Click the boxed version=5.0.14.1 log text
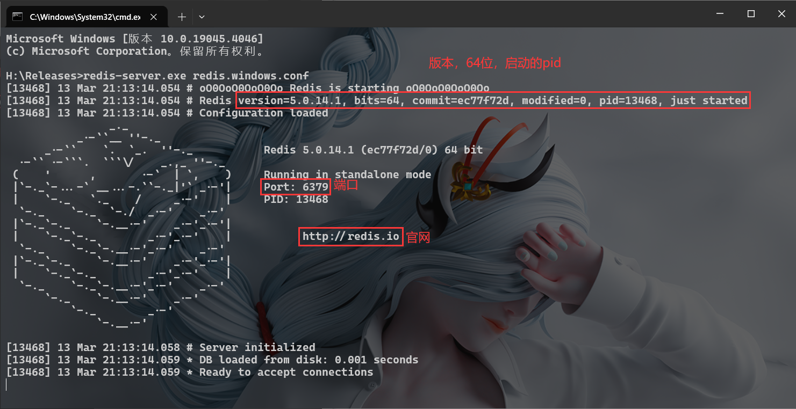The height and width of the screenshot is (409, 796). [492, 100]
